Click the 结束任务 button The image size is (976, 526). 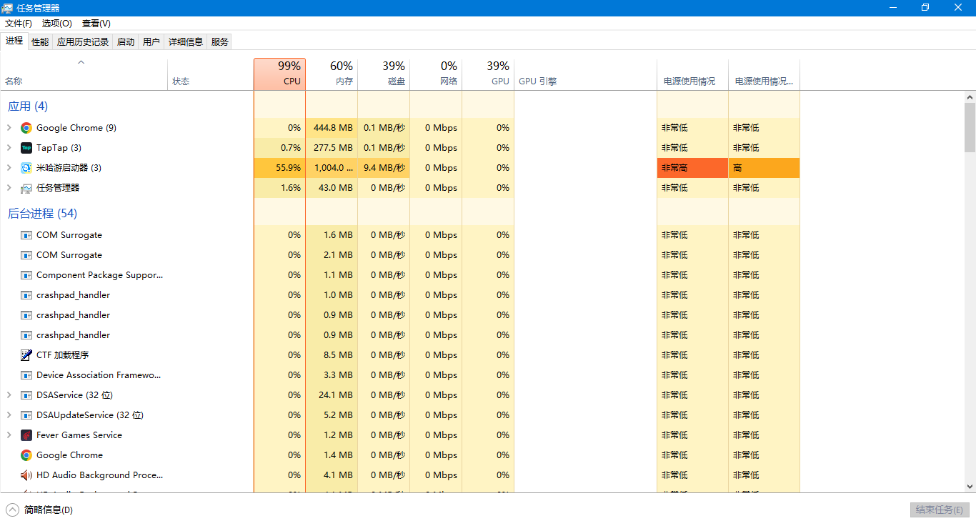(x=940, y=510)
